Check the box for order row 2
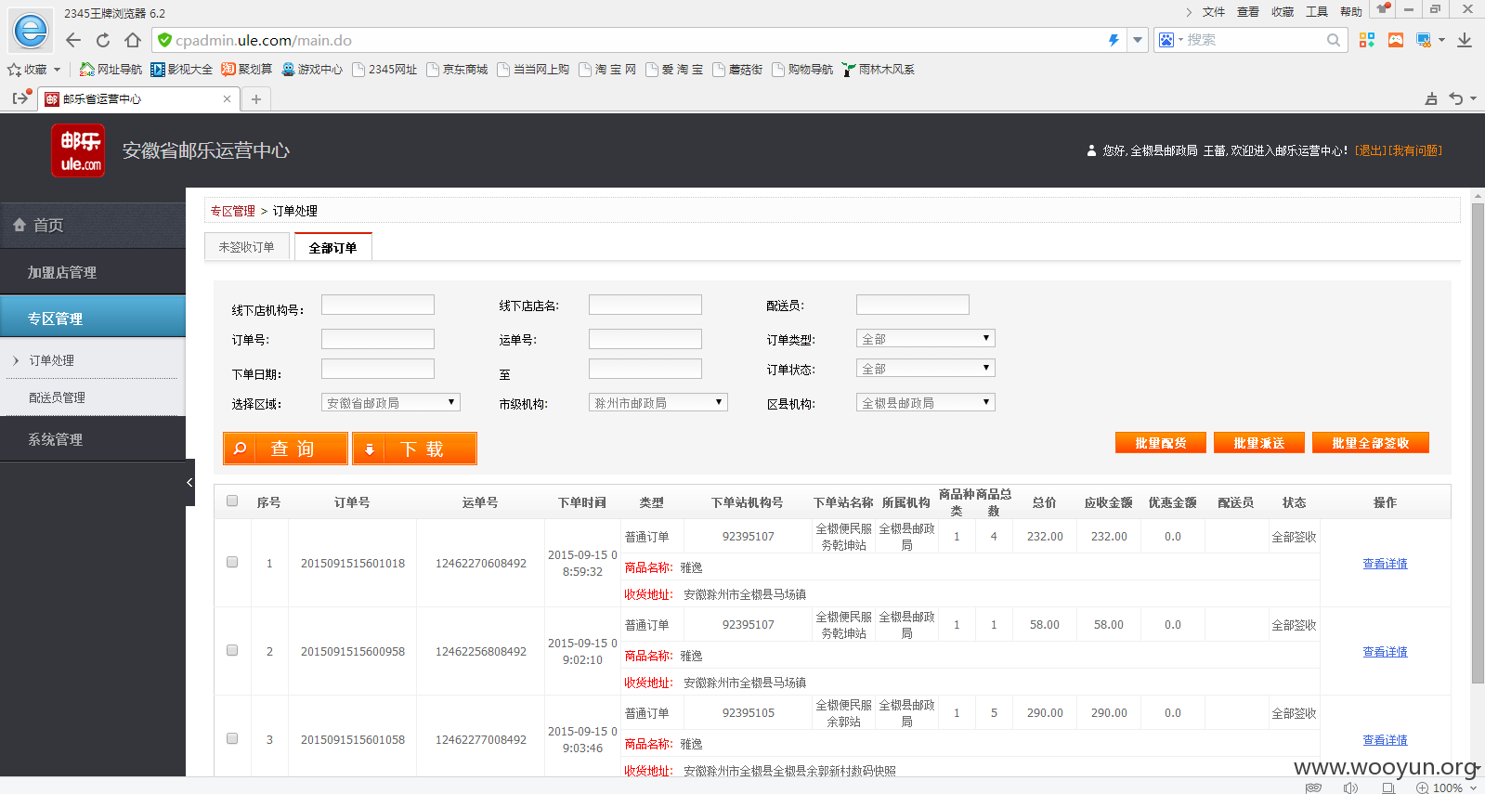The image size is (1485, 794). (232, 650)
